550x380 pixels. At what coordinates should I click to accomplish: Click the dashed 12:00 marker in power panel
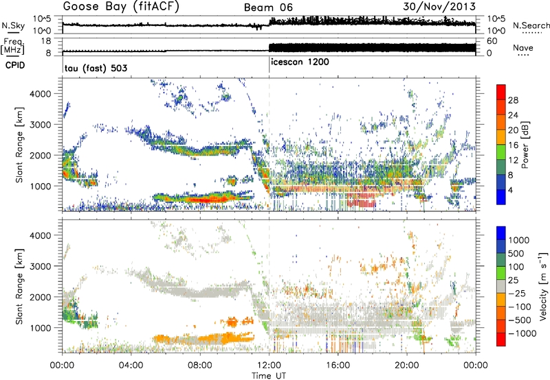(x=269, y=145)
